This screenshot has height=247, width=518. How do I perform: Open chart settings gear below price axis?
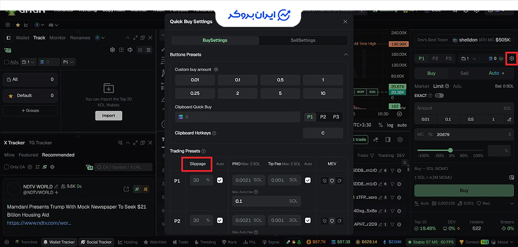(399, 114)
